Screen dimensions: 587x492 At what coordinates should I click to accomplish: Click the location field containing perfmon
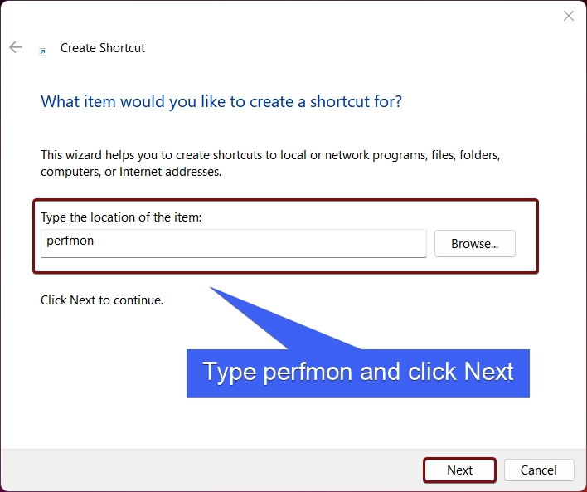click(x=234, y=243)
